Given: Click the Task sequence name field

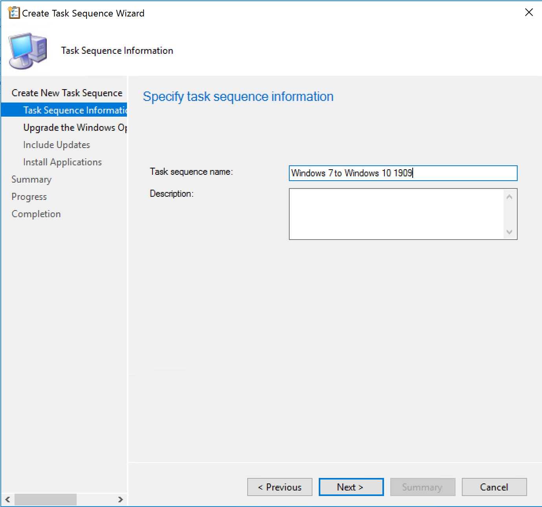Looking at the screenshot, I should click(x=403, y=173).
